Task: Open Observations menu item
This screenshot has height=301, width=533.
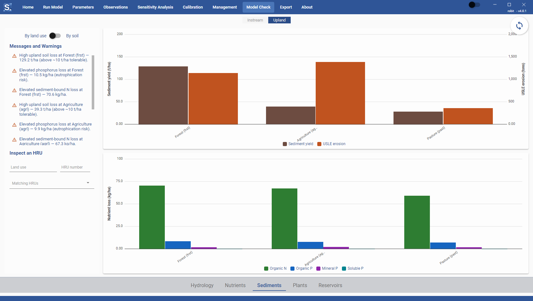Action: click(115, 7)
